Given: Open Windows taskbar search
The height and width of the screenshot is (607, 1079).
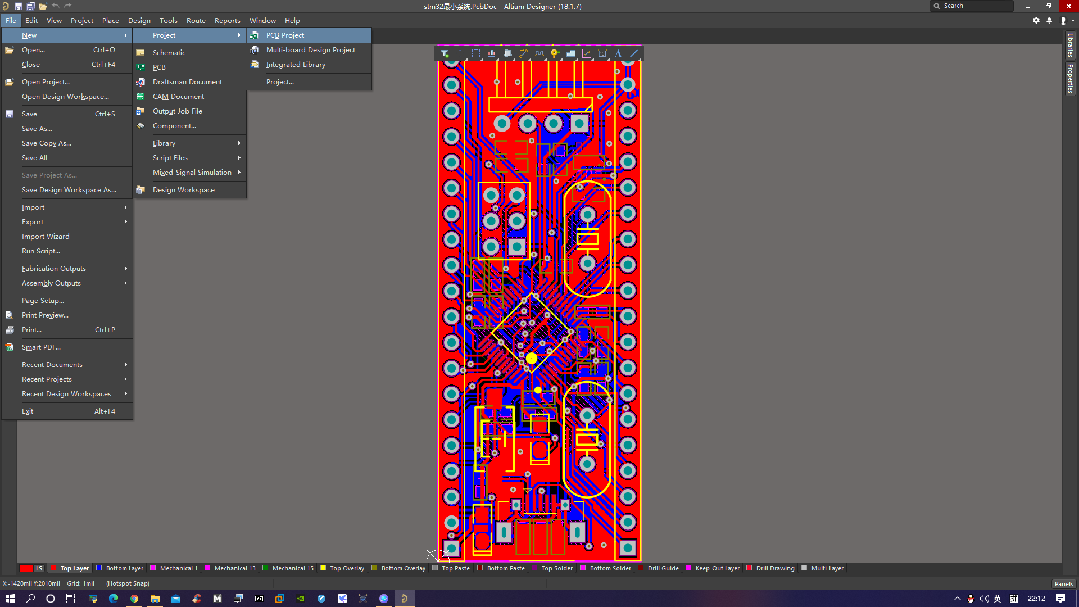Looking at the screenshot, I should (x=30, y=599).
